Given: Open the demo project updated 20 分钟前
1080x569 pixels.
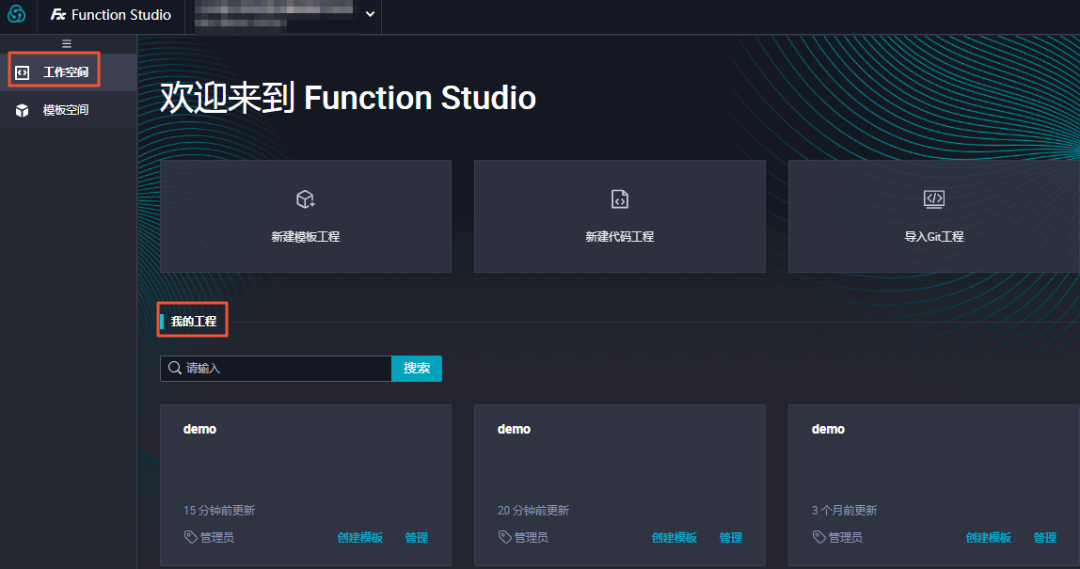Looking at the screenshot, I should point(620,485).
